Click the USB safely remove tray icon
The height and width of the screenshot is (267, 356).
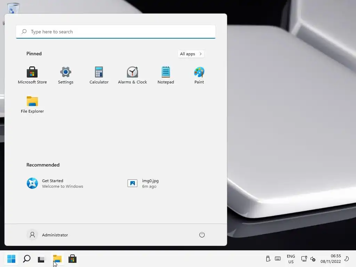coord(268,259)
